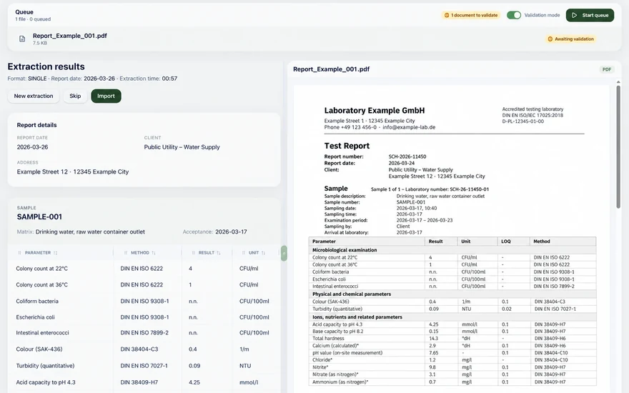Click Test Report heading in PDF
The image size is (629, 393).
click(x=347, y=146)
